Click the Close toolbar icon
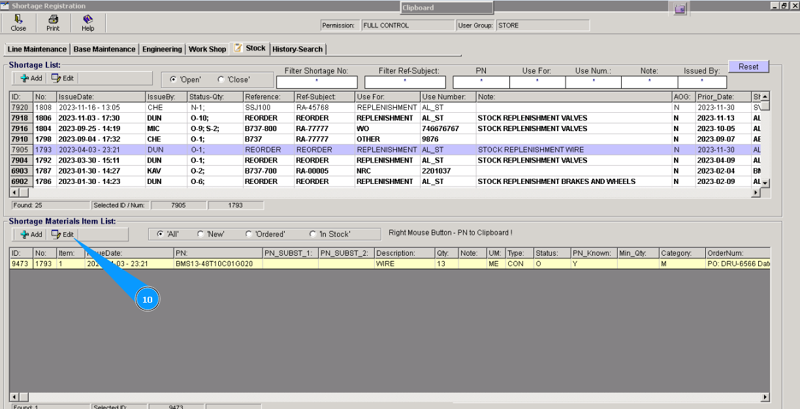This screenshot has height=409, width=800. (18, 23)
